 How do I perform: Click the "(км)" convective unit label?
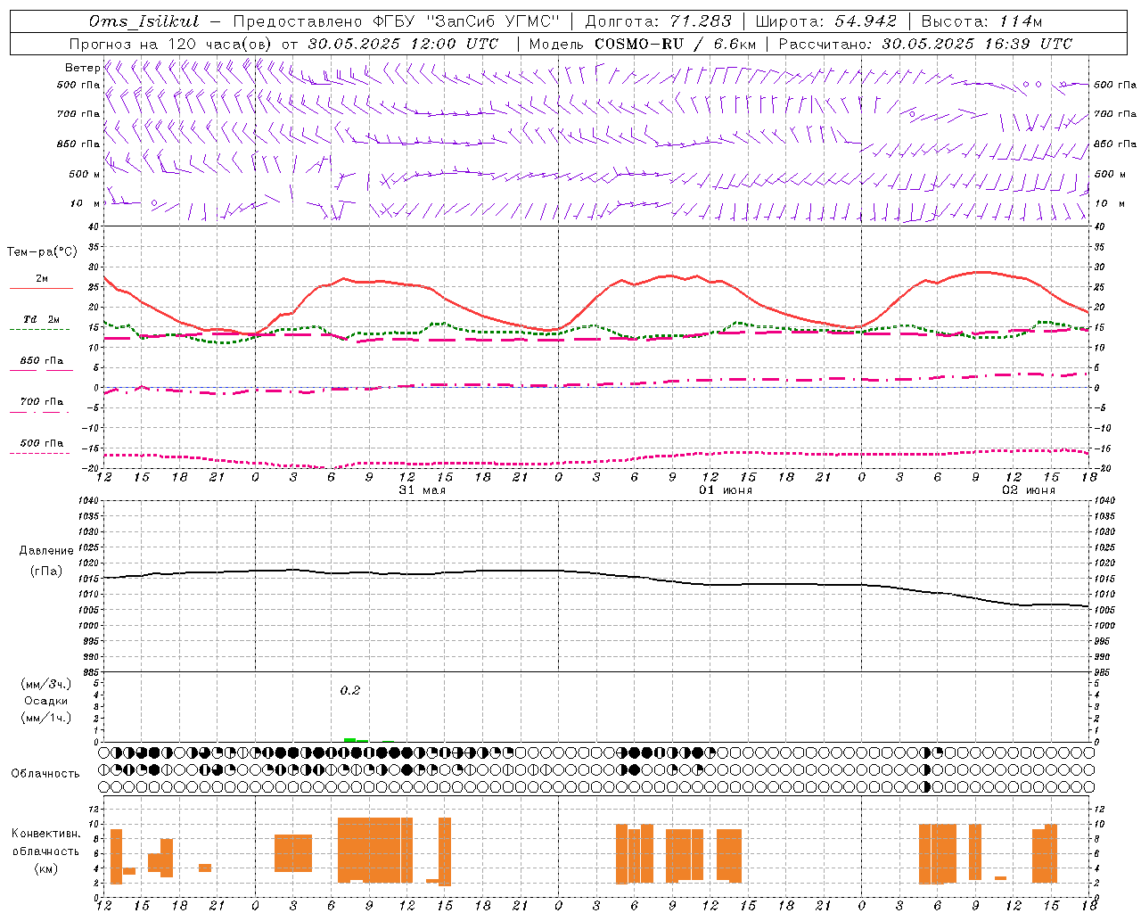[x=46, y=868]
